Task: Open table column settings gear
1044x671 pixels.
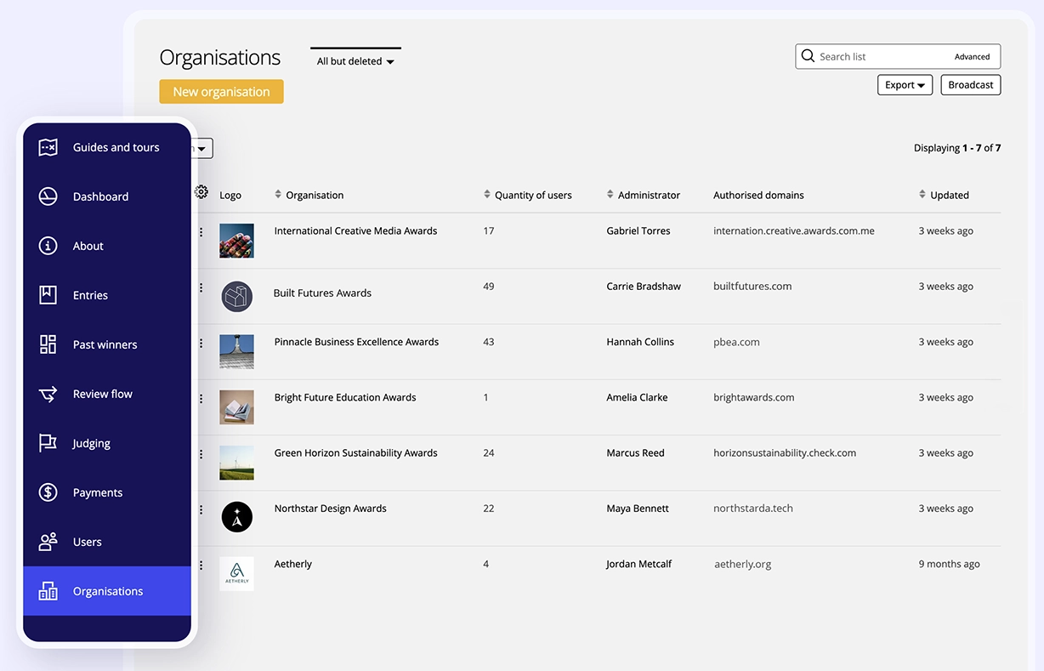Action: pyautogui.click(x=201, y=192)
